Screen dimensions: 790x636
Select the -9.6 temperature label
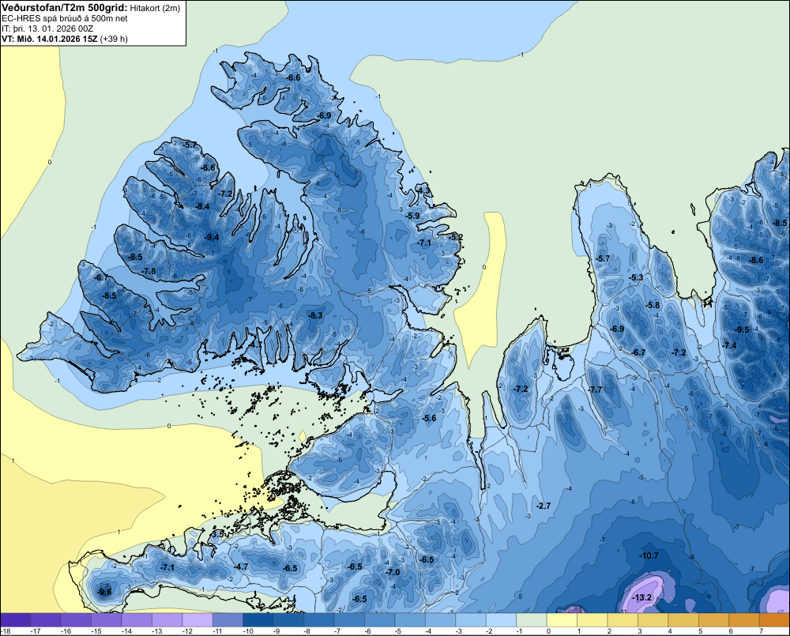[105, 592]
